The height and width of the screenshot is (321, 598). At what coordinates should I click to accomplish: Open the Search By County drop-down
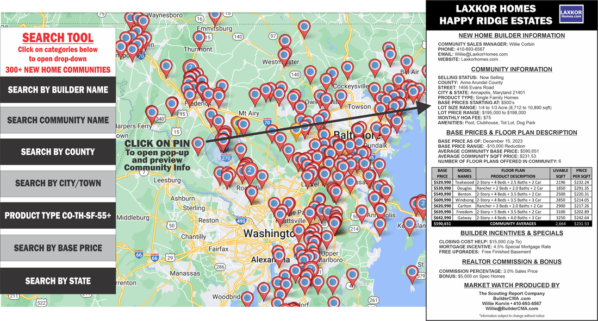[58, 152]
